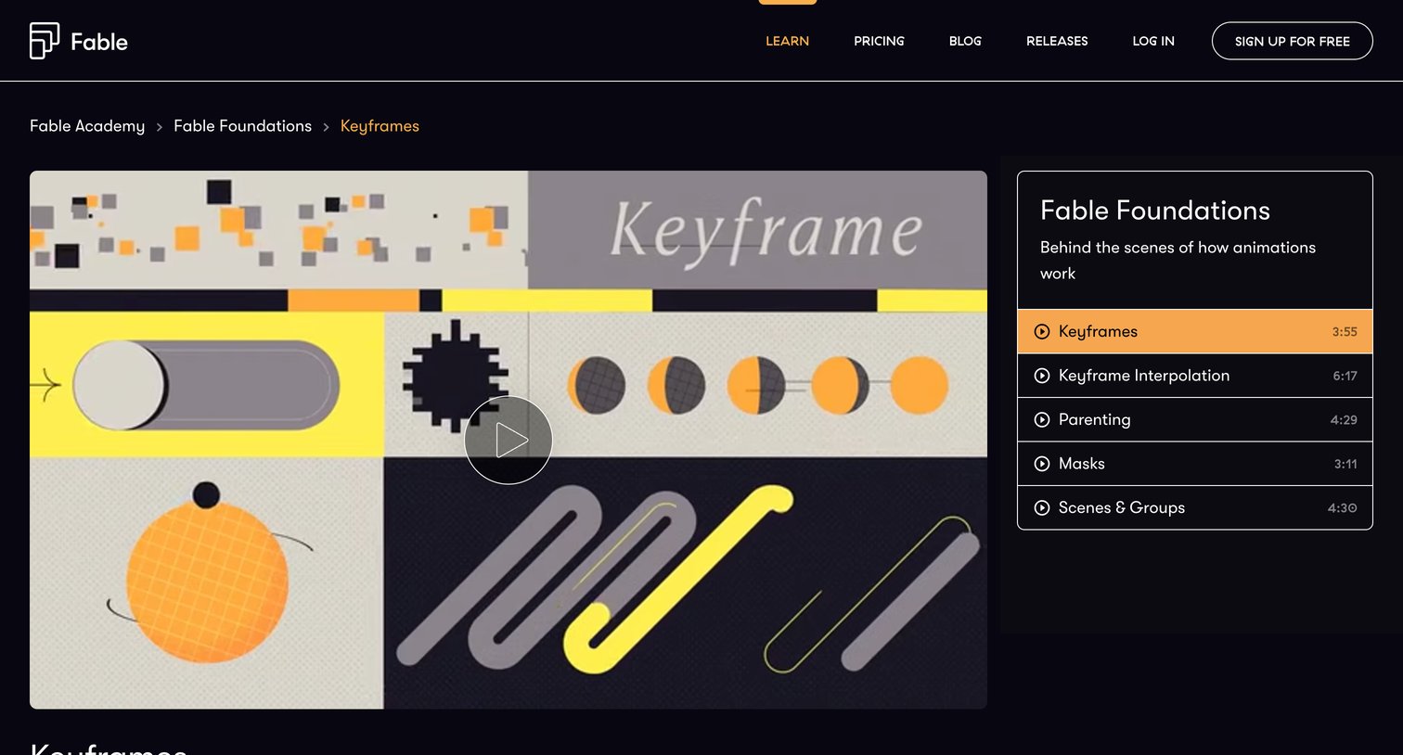Click the Log In link
1403x755 pixels.
tap(1153, 41)
